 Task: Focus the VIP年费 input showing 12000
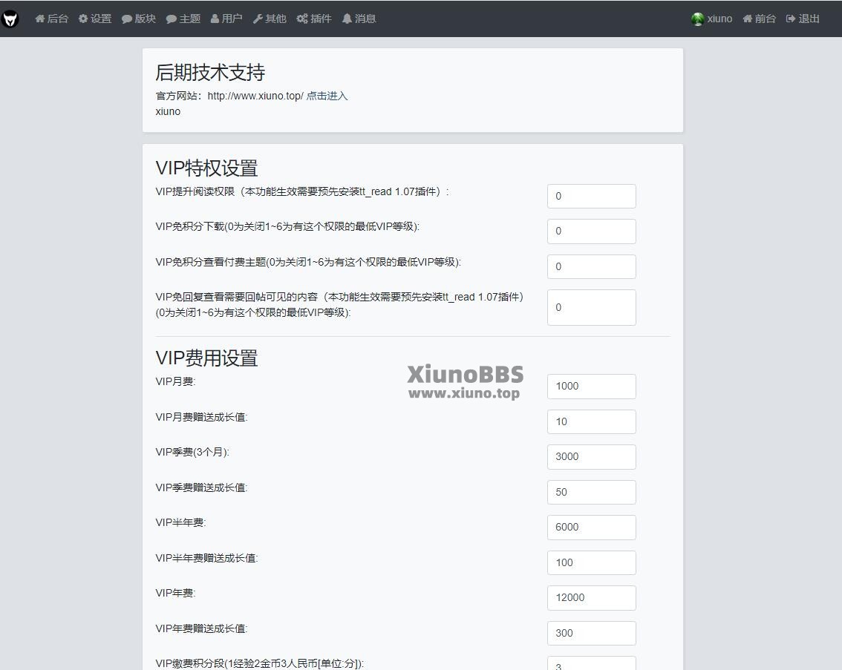[x=591, y=597]
